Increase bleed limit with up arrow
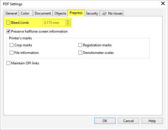This screenshot has width=168, height=130. [x=68, y=21]
